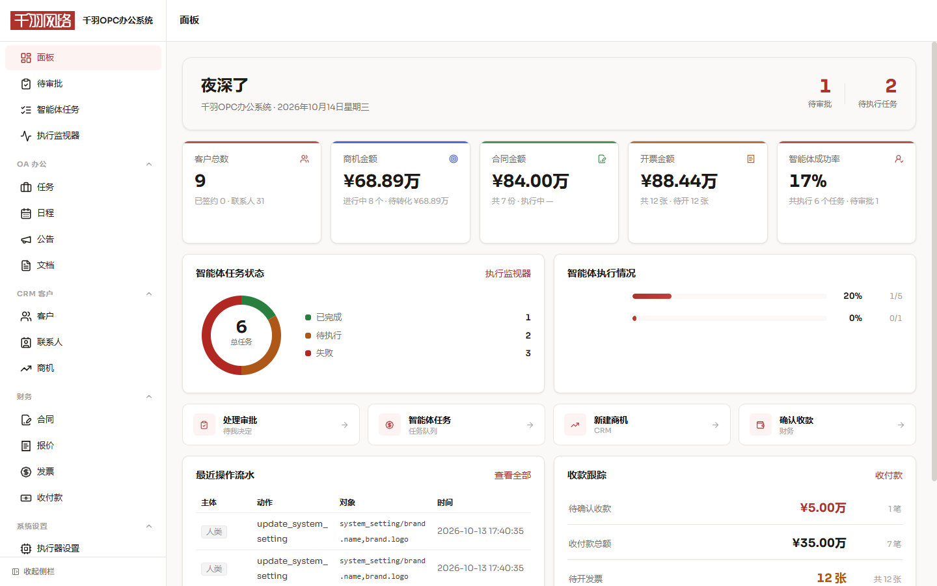
Task: Click the page vertical scrollbar
Action: coord(934,260)
